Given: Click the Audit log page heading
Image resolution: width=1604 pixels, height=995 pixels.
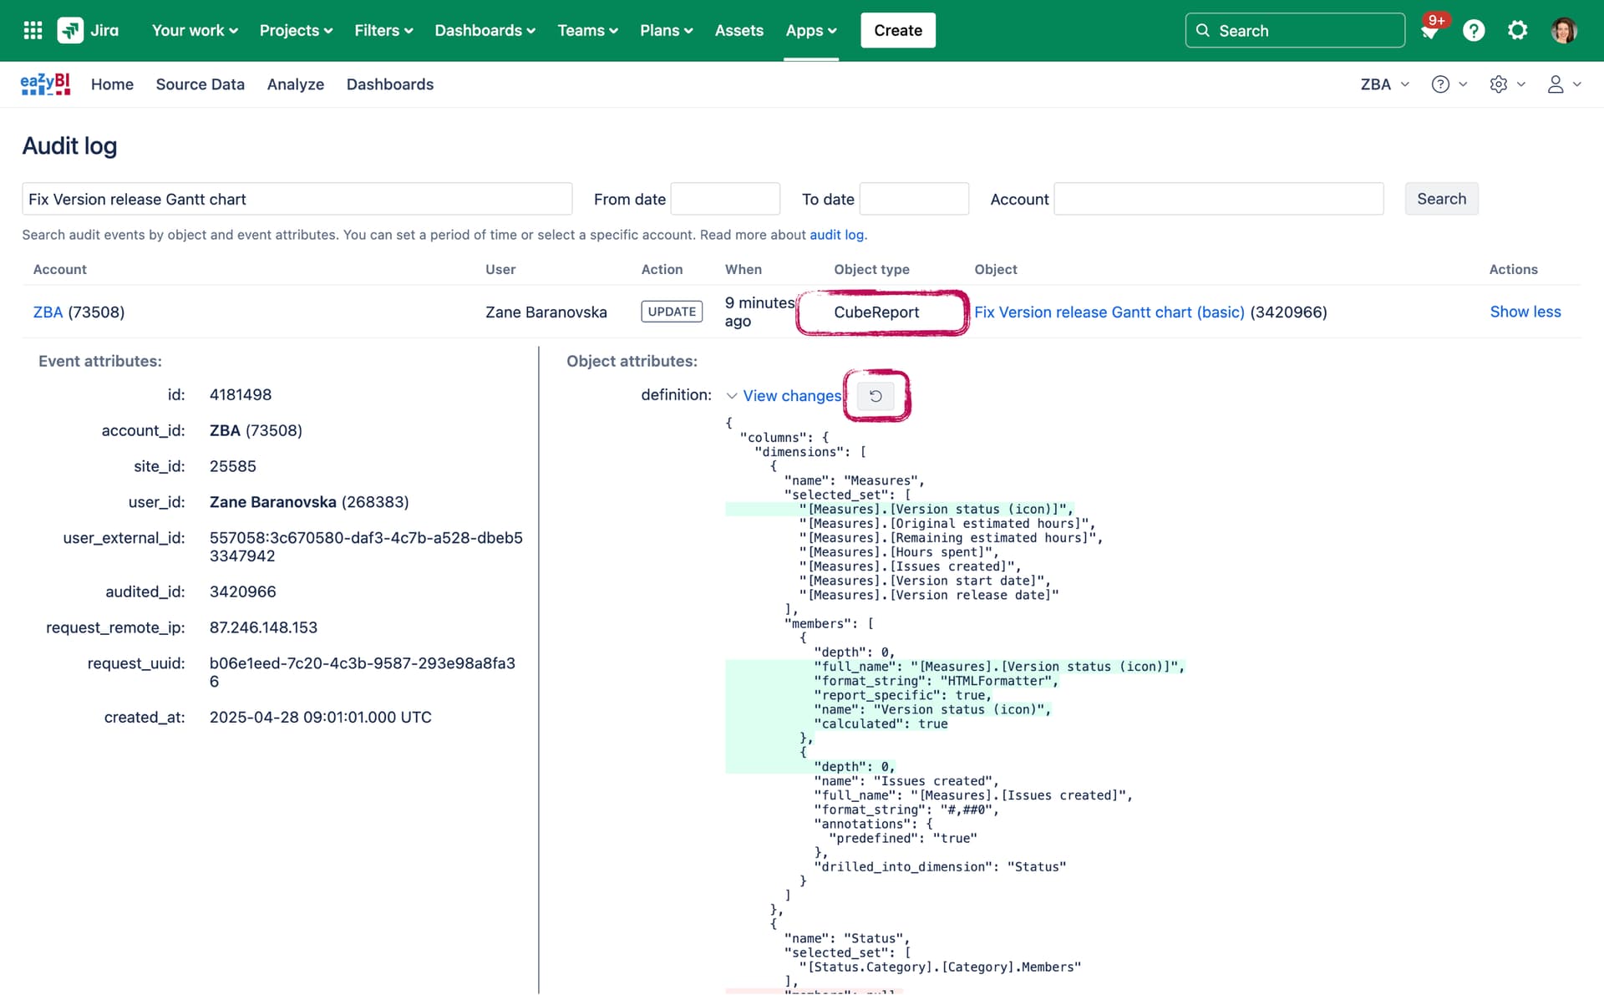Looking at the screenshot, I should point(69,145).
